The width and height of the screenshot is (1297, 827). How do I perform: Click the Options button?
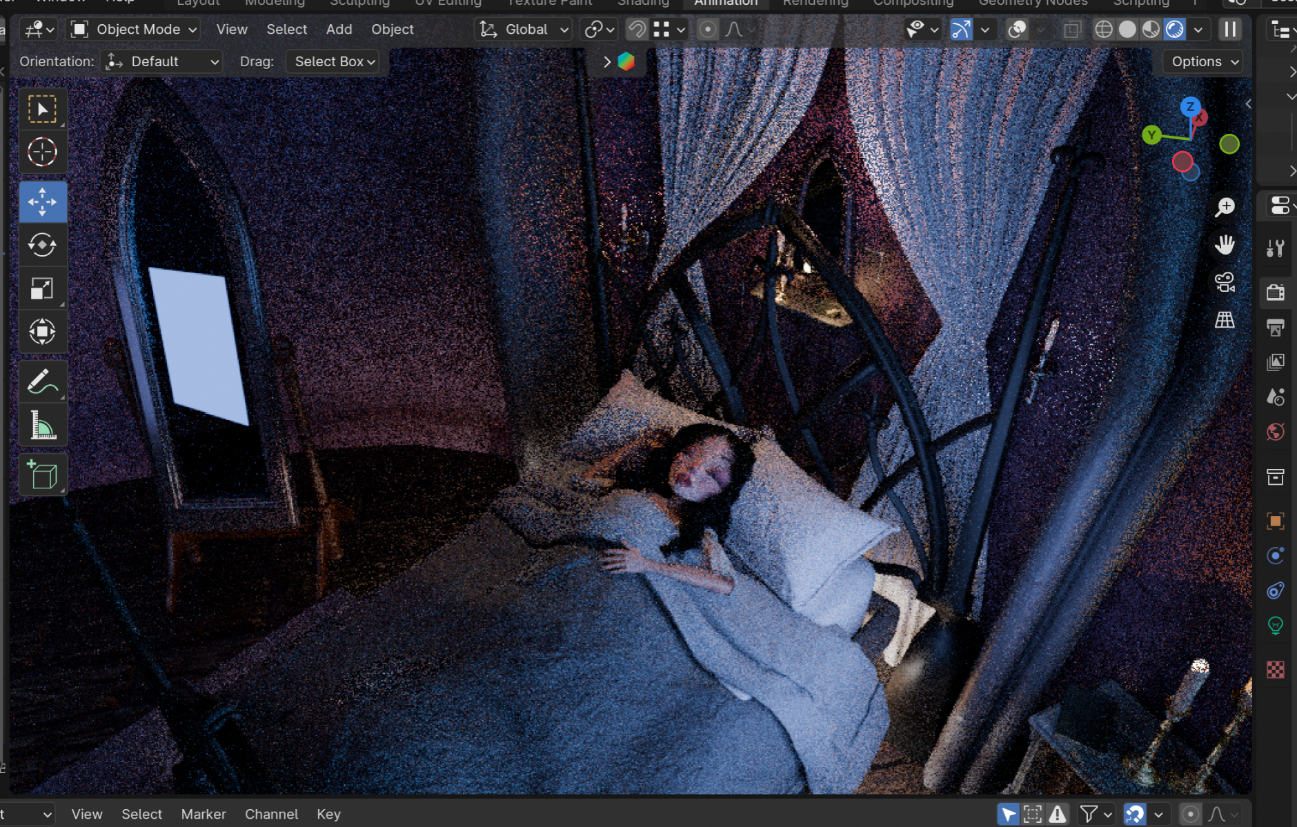(1205, 61)
